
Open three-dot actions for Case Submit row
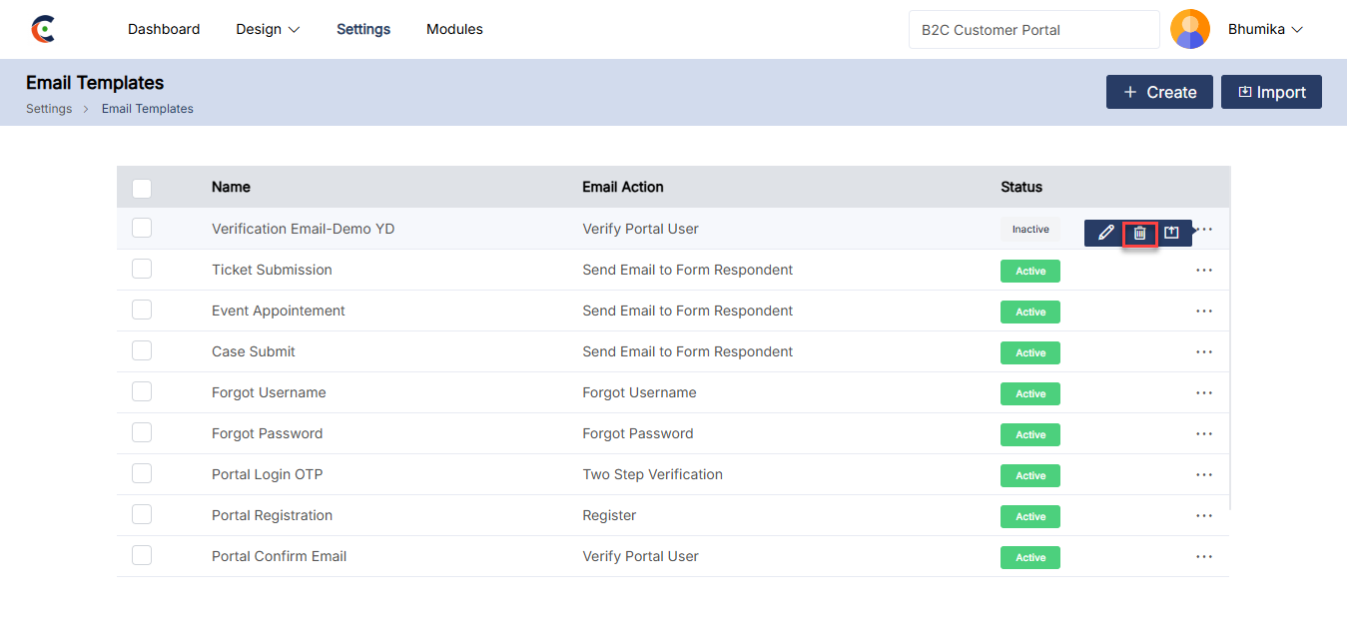point(1204,352)
